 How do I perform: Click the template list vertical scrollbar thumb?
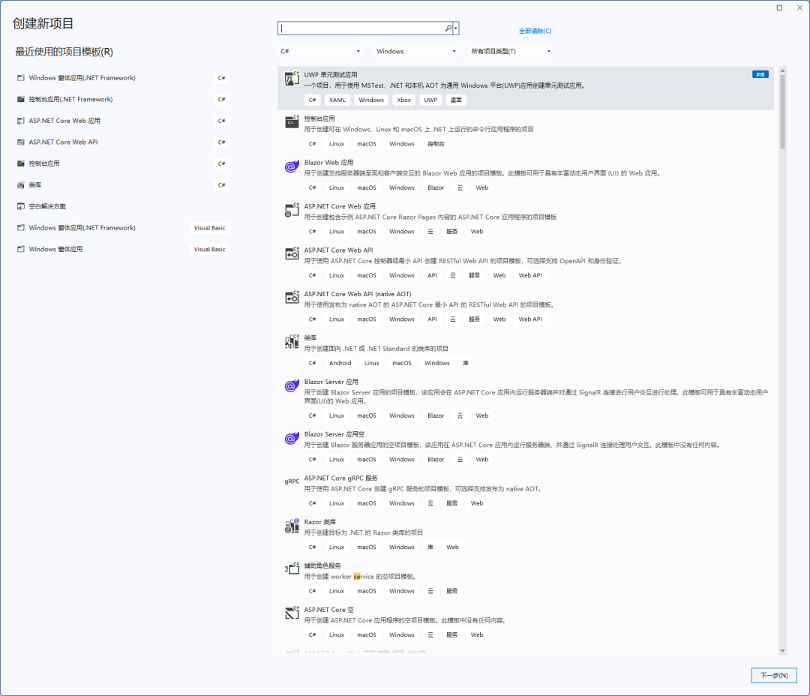pyautogui.click(x=782, y=112)
